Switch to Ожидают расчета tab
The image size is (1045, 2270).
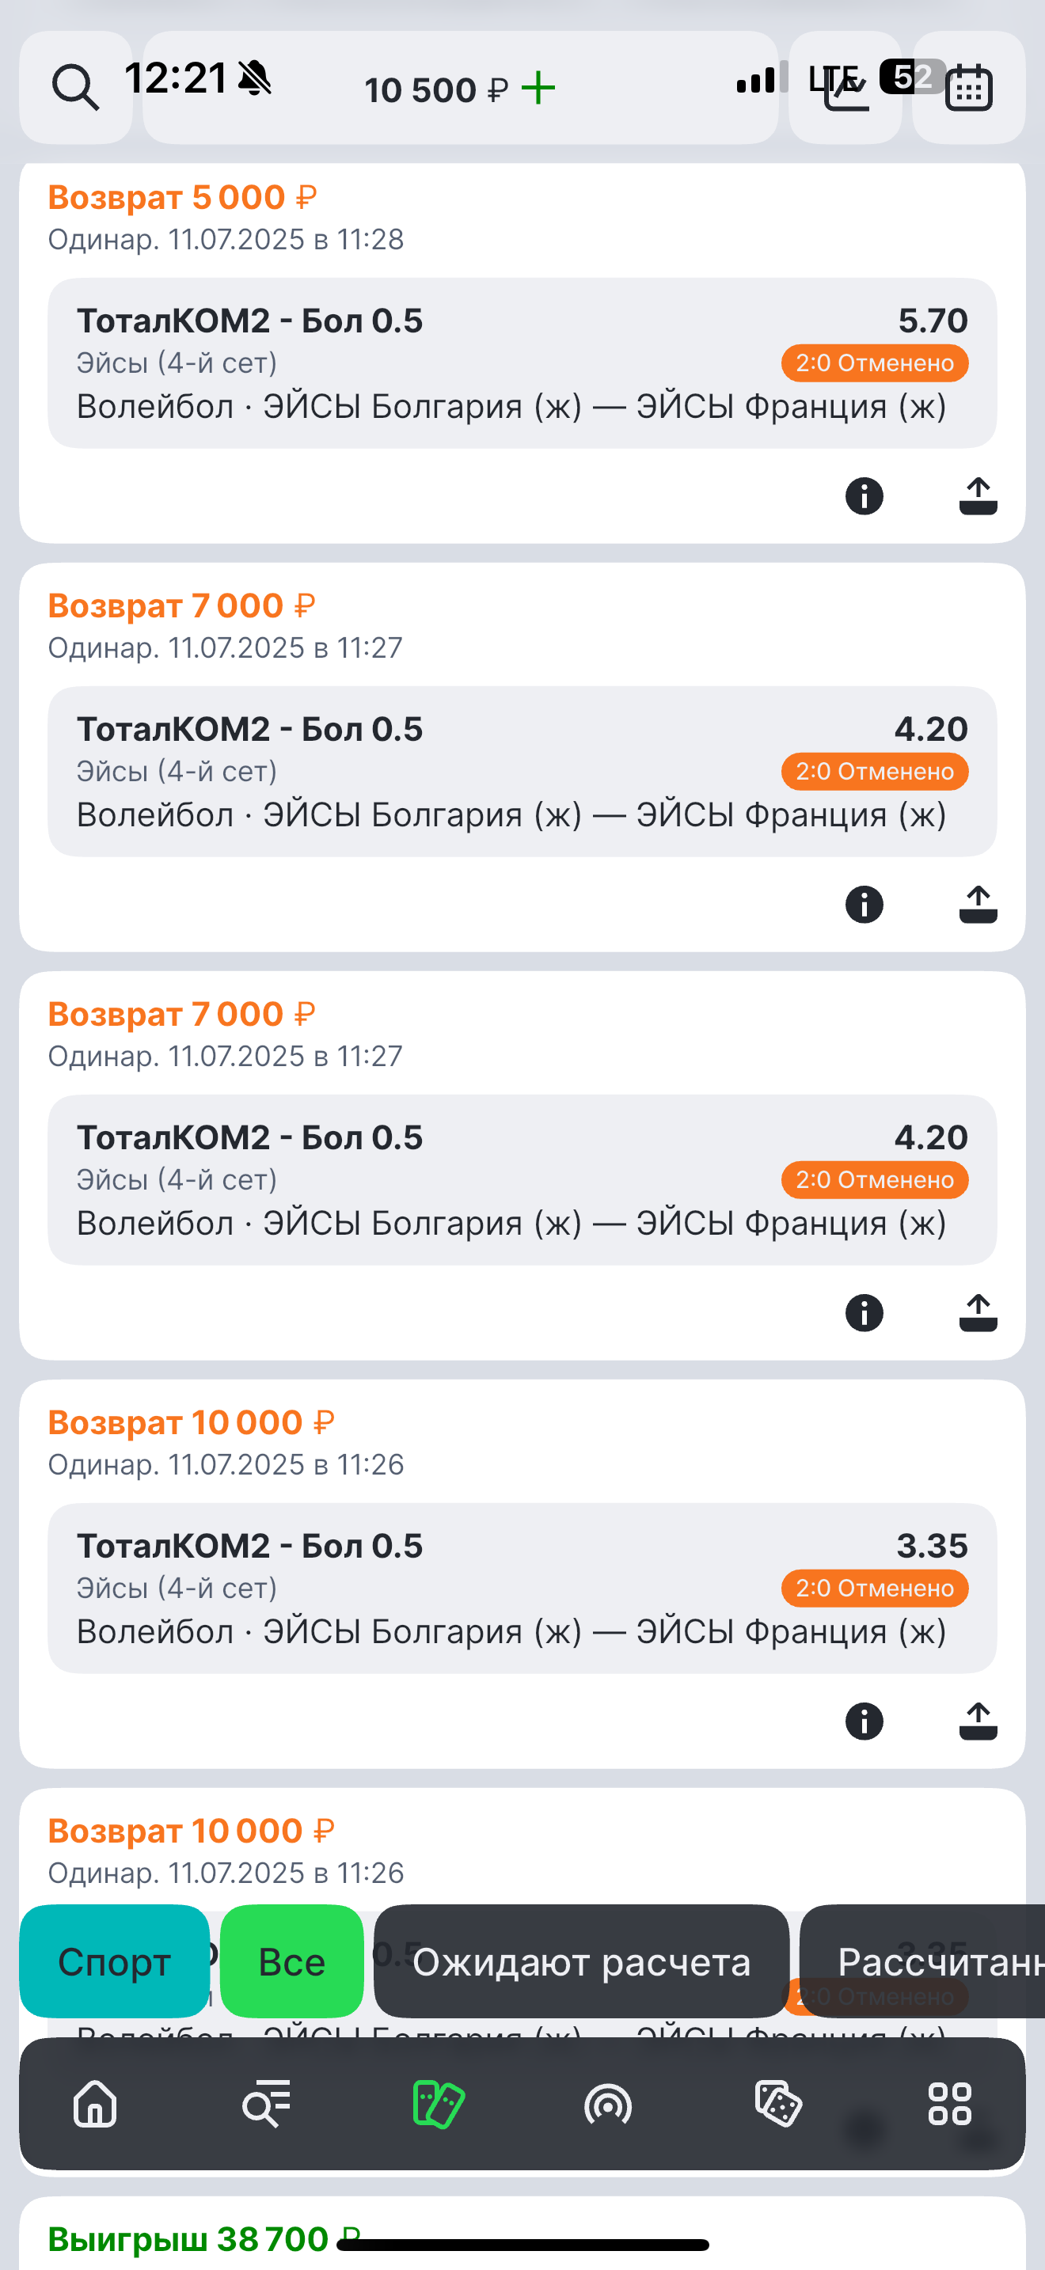[x=580, y=1961]
